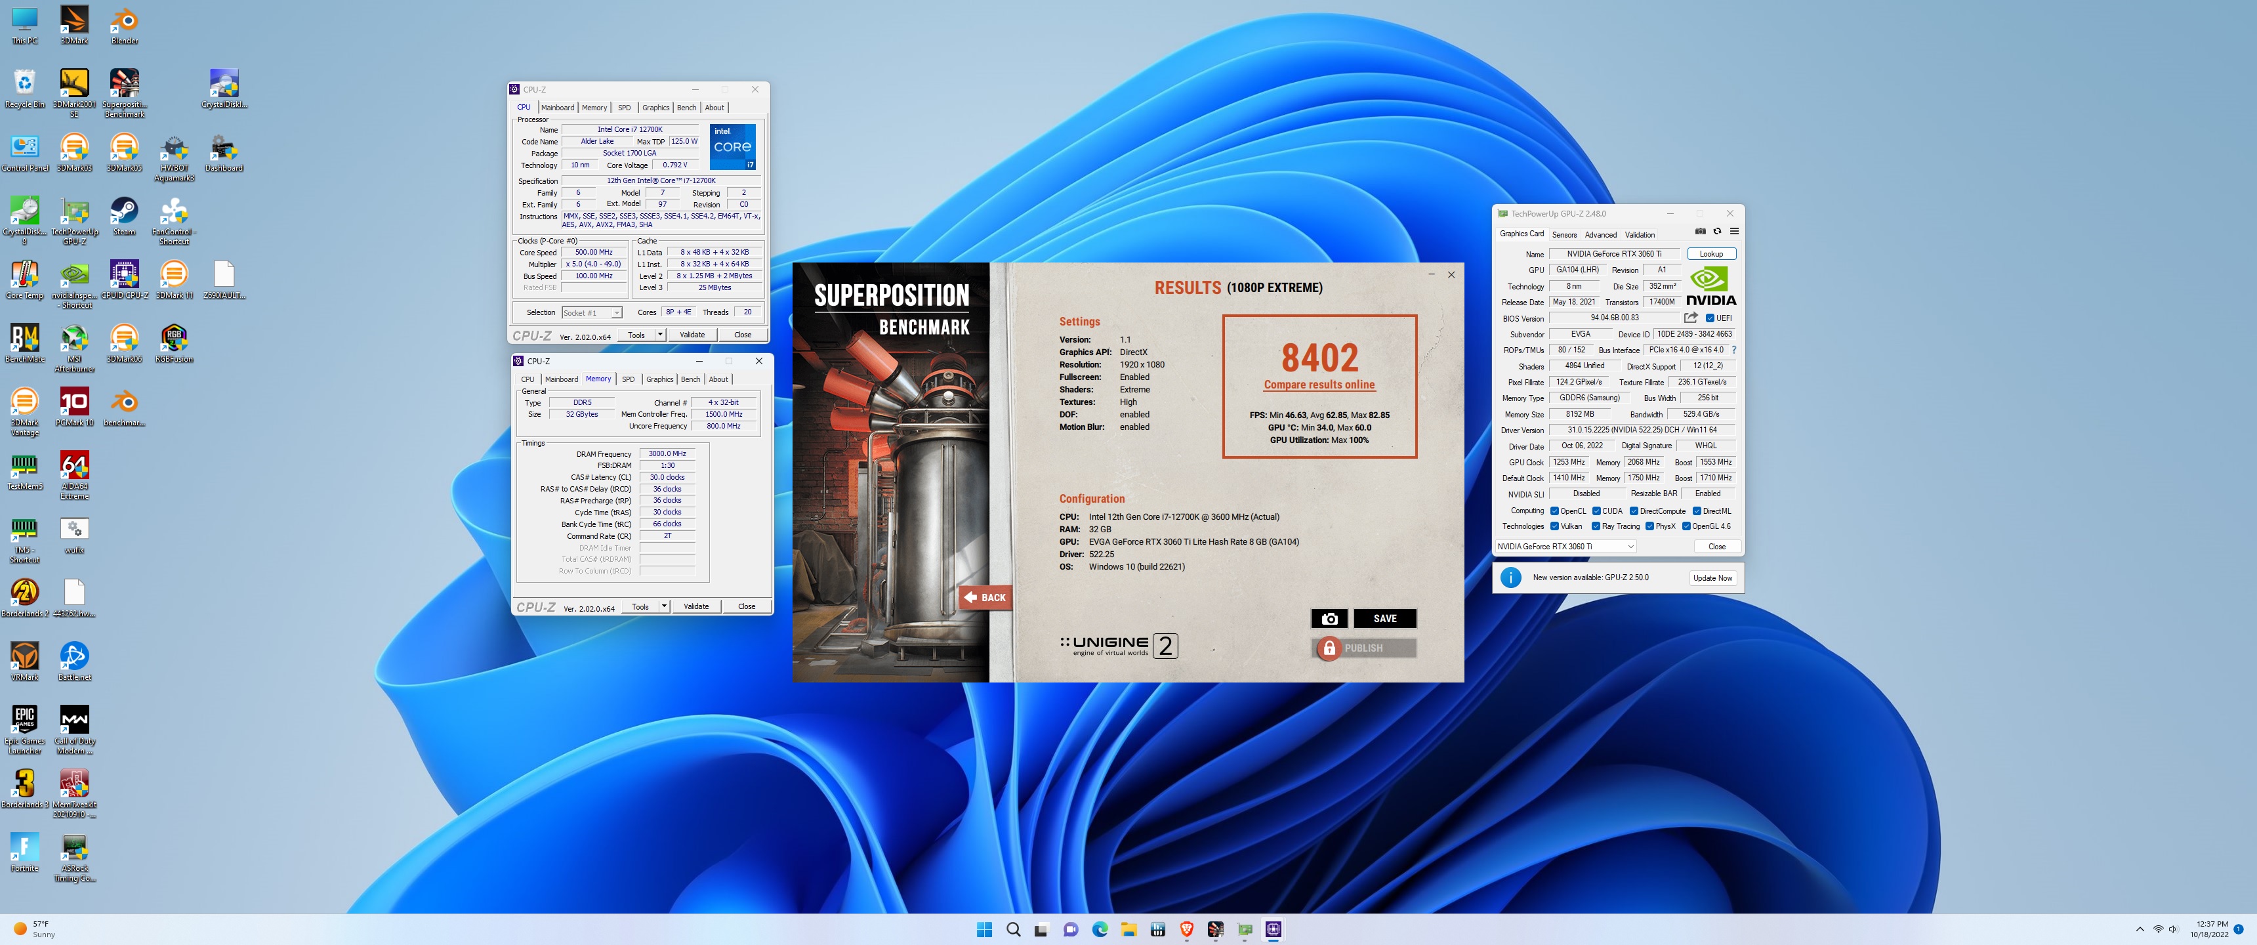Launch the TestMem5 desktop icon

pyautogui.click(x=24, y=471)
